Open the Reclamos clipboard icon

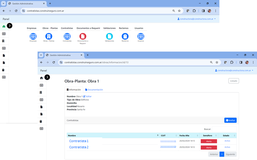pos(125,36)
